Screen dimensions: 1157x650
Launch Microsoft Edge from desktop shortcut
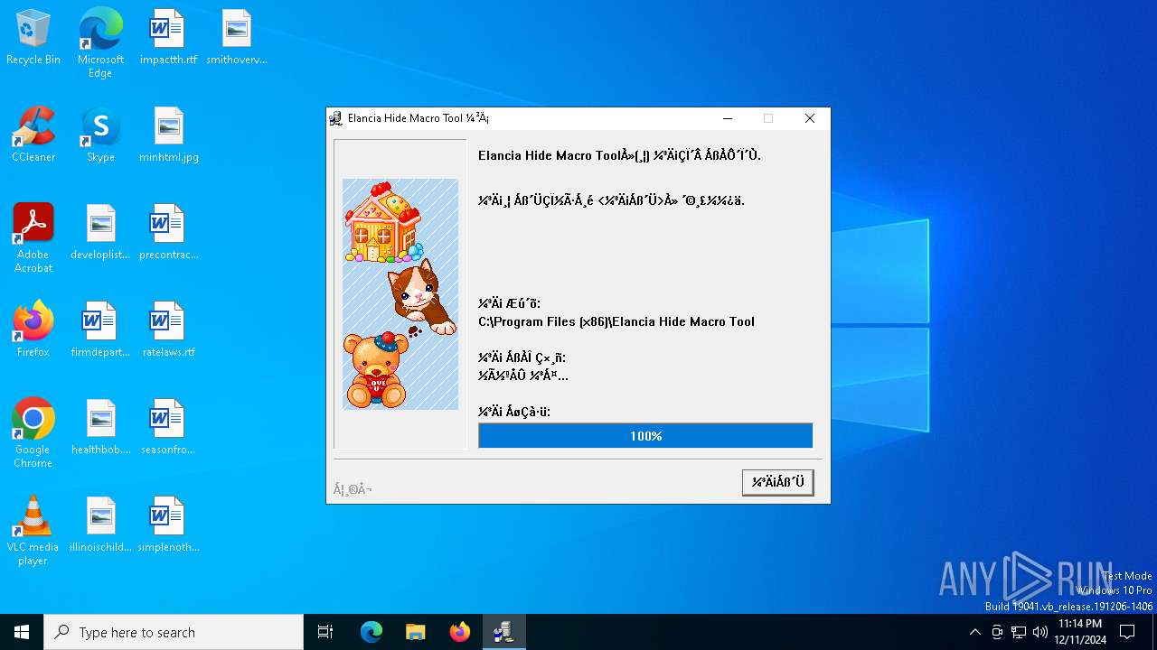pos(100,43)
